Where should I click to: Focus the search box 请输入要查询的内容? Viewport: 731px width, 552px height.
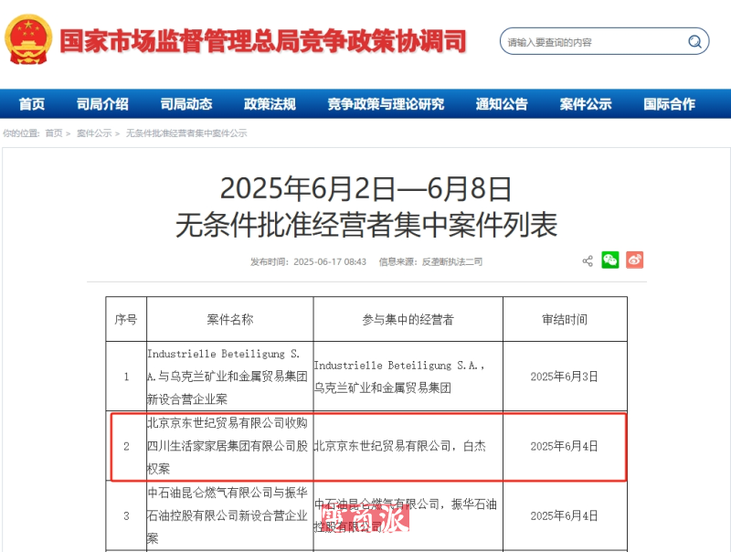click(x=604, y=41)
